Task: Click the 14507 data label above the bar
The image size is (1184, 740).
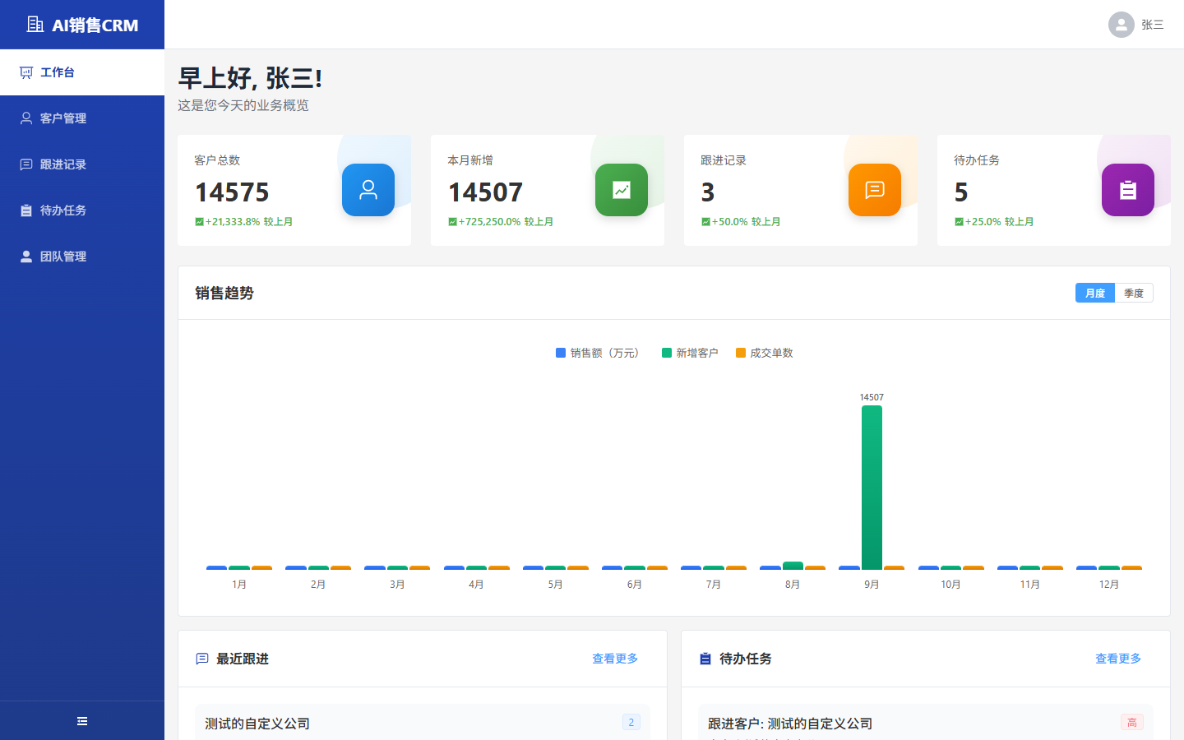Action: coord(872,397)
